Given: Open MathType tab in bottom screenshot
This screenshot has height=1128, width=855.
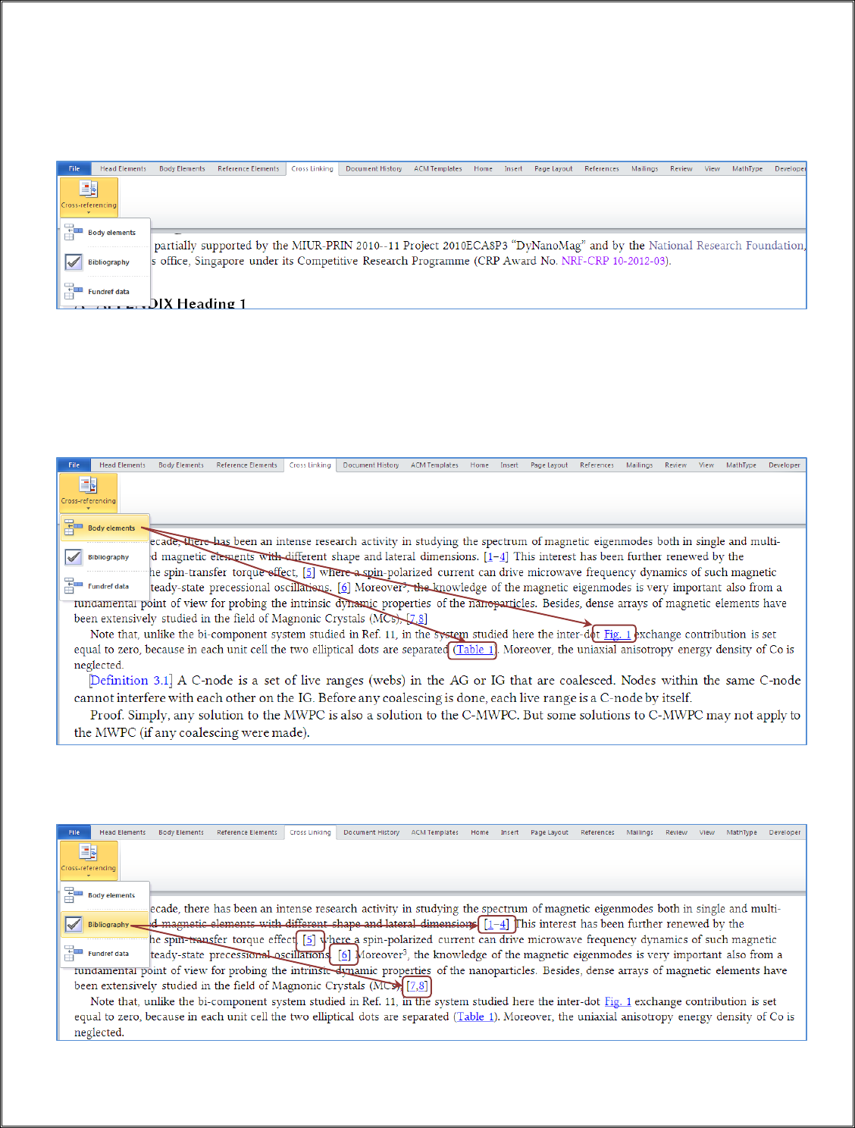Looking at the screenshot, I should pyautogui.click(x=741, y=832).
